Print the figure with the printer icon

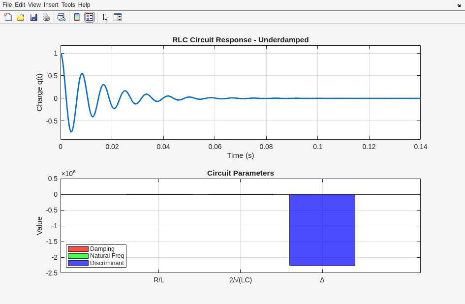click(46, 17)
